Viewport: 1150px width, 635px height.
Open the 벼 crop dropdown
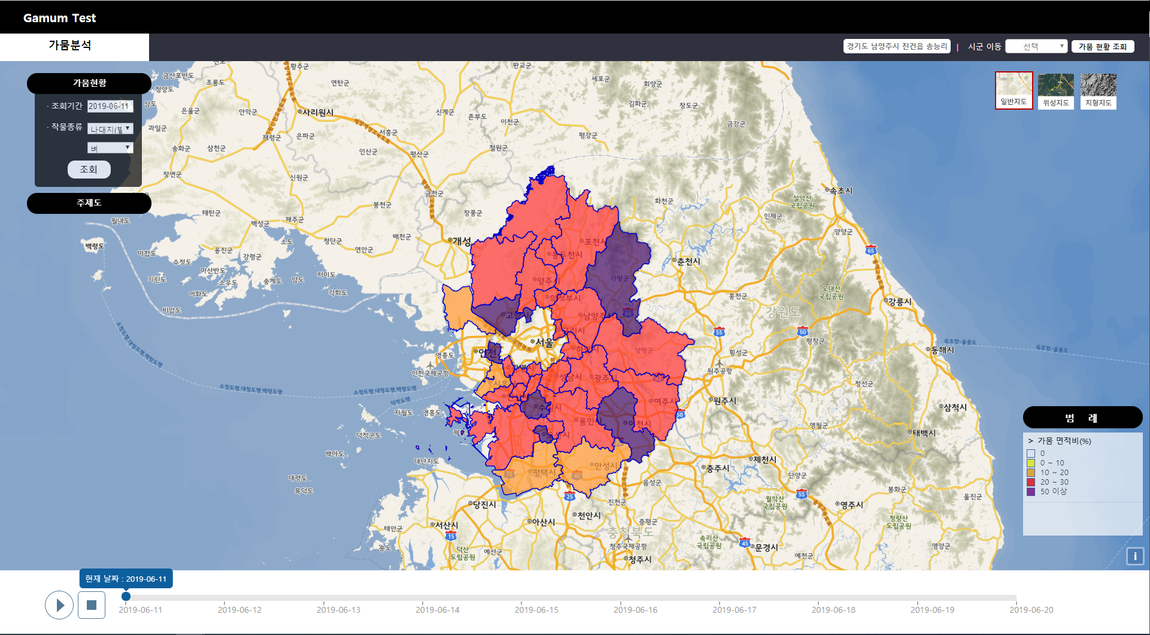(x=110, y=148)
